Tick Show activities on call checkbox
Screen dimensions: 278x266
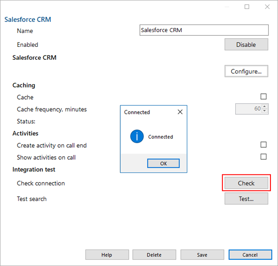point(263,157)
